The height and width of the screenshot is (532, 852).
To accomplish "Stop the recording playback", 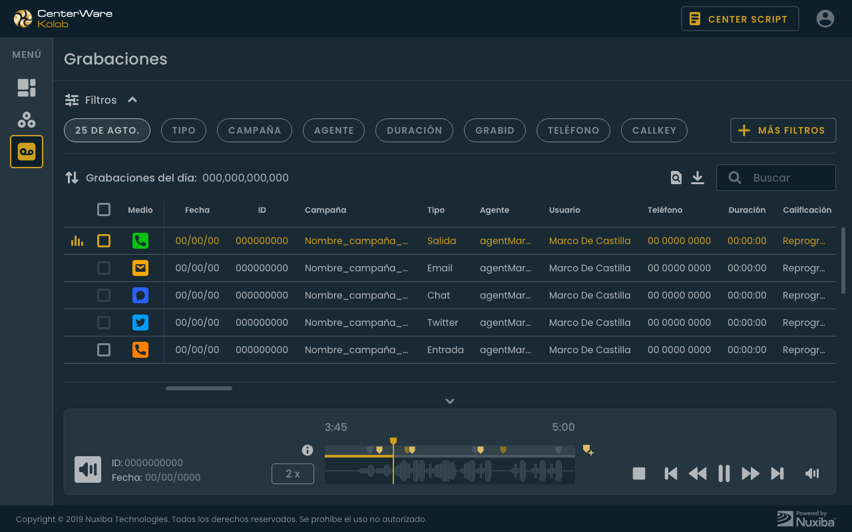I will (x=639, y=473).
